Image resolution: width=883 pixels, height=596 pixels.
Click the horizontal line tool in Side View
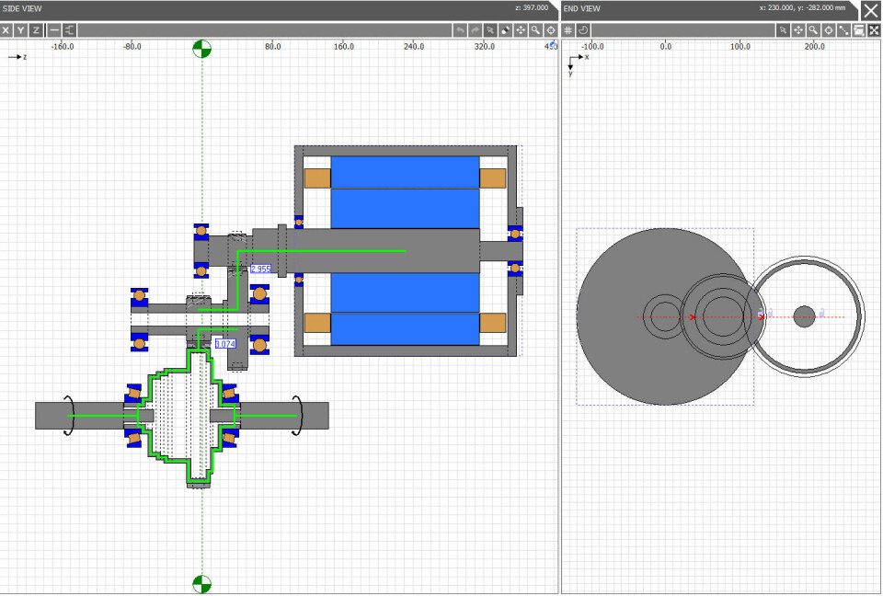(x=54, y=30)
